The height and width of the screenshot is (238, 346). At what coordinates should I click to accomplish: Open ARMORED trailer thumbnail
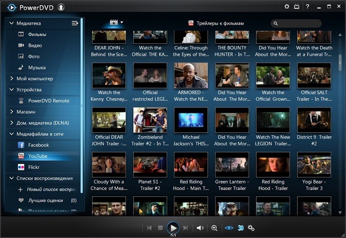pos(191,75)
